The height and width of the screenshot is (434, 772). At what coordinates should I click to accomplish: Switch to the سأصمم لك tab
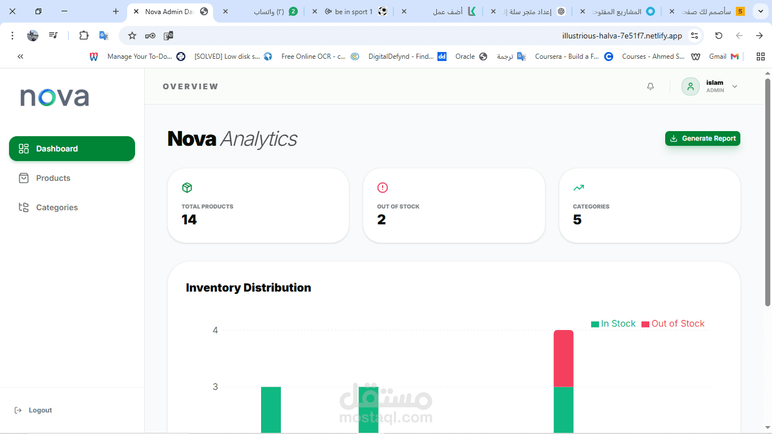pyautogui.click(x=706, y=11)
